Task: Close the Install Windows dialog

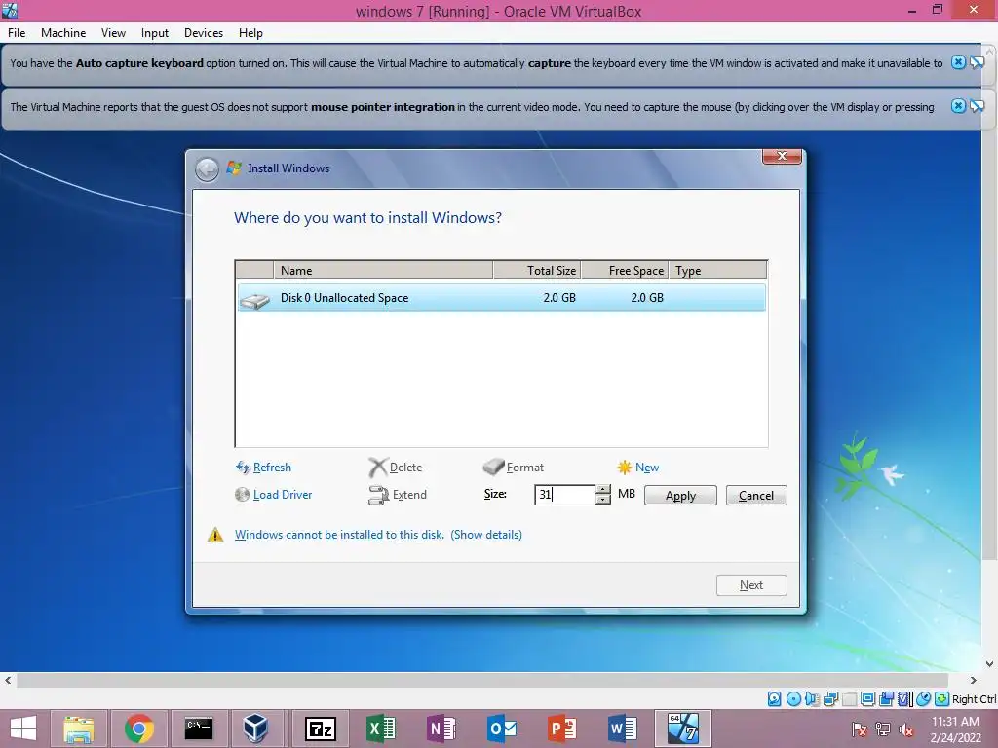Action: [x=783, y=156]
